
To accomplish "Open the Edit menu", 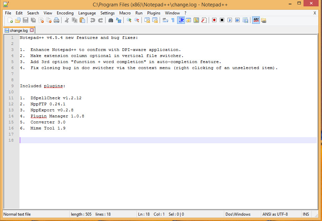I will (19, 13).
